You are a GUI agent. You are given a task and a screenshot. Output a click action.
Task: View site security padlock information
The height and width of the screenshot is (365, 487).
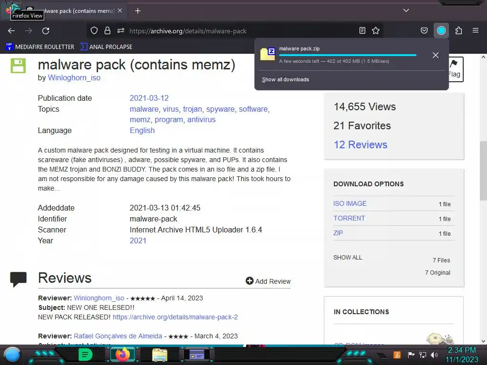coord(107,30)
